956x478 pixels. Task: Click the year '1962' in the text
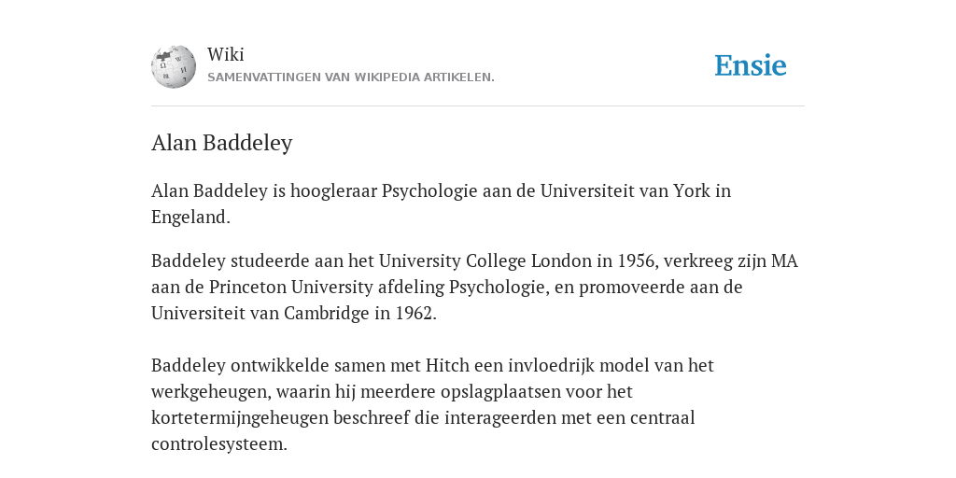pyautogui.click(x=415, y=314)
